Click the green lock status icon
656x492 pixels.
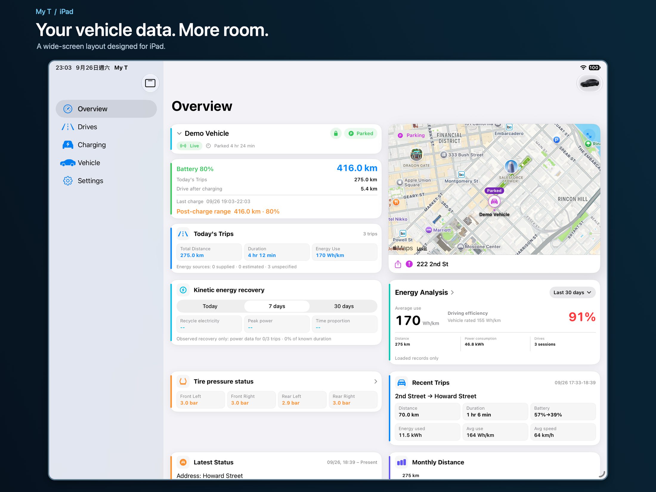(336, 133)
